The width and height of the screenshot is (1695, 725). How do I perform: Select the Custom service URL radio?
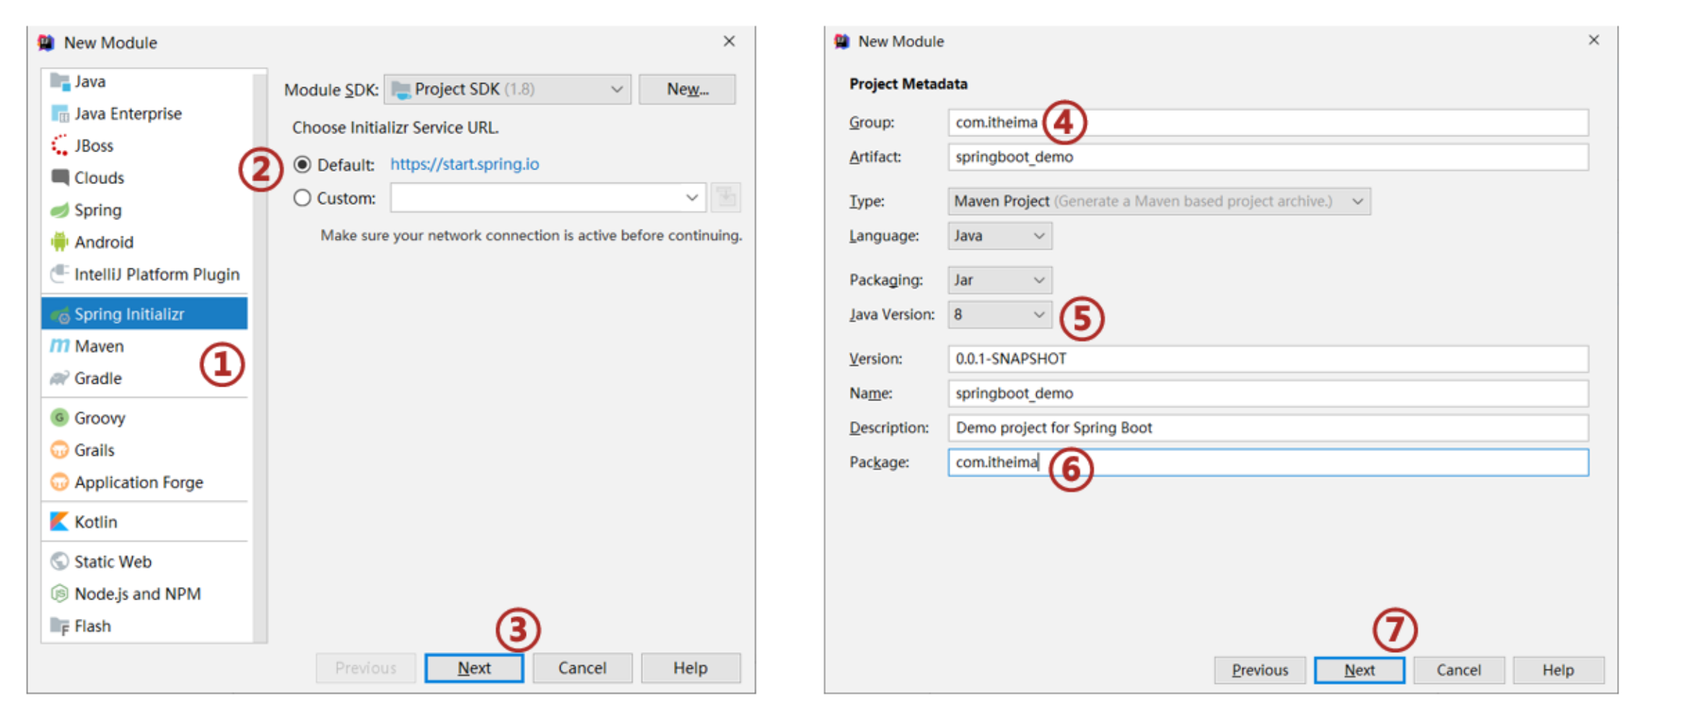coord(302,198)
